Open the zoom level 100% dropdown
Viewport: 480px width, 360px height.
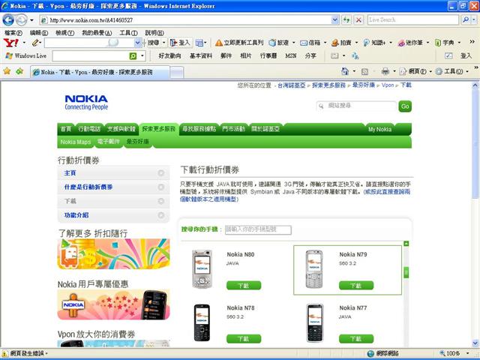tap(468, 353)
